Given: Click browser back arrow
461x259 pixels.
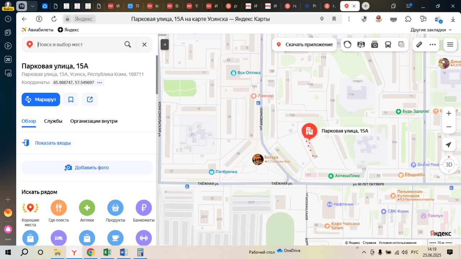Looking at the screenshot, I should 24,19.
